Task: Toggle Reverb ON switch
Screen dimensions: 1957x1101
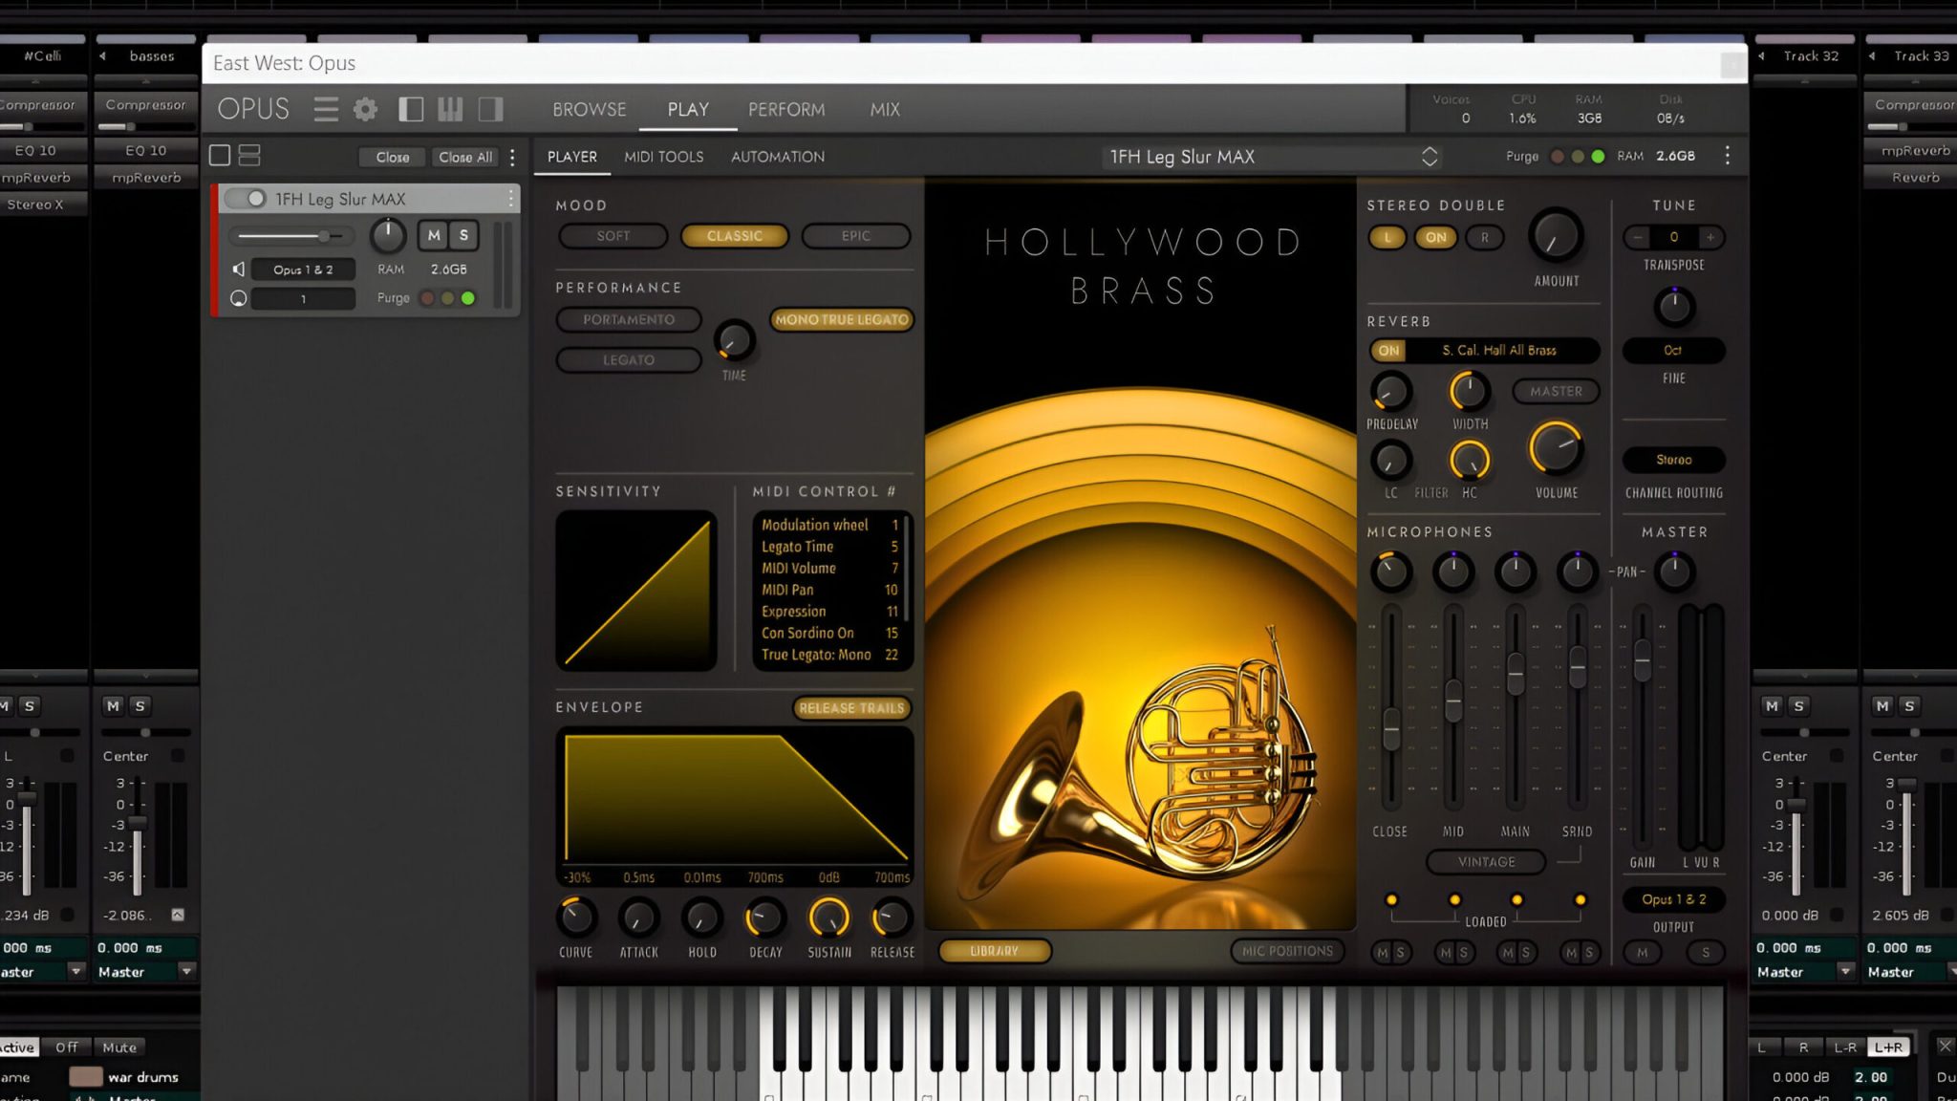Action: (1388, 351)
